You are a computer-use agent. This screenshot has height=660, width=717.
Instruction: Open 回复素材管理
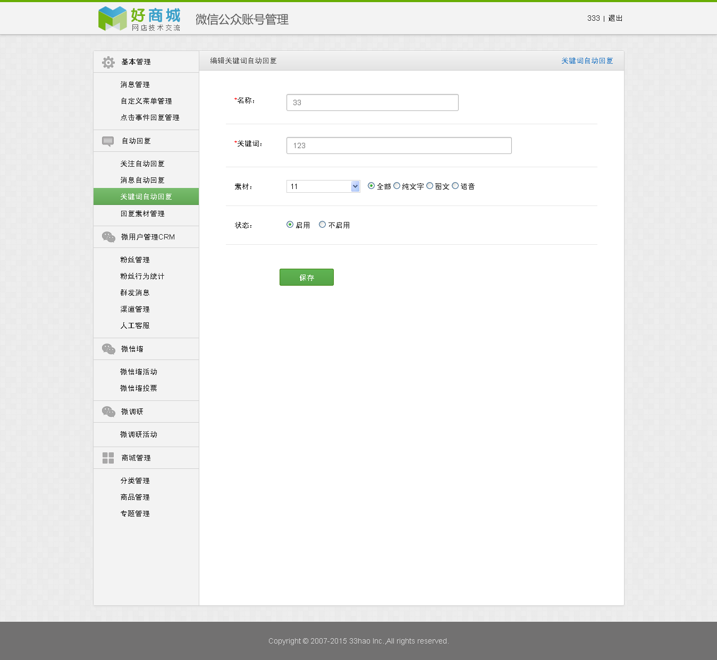[142, 214]
